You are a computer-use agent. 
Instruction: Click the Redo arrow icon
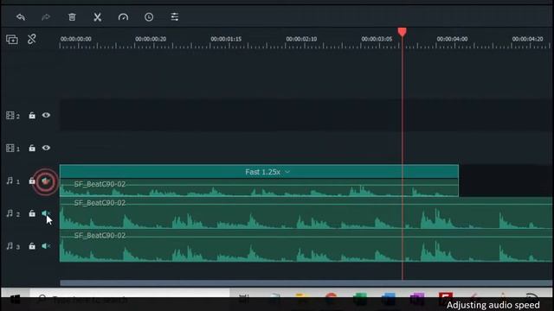click(x=46, y=17)
